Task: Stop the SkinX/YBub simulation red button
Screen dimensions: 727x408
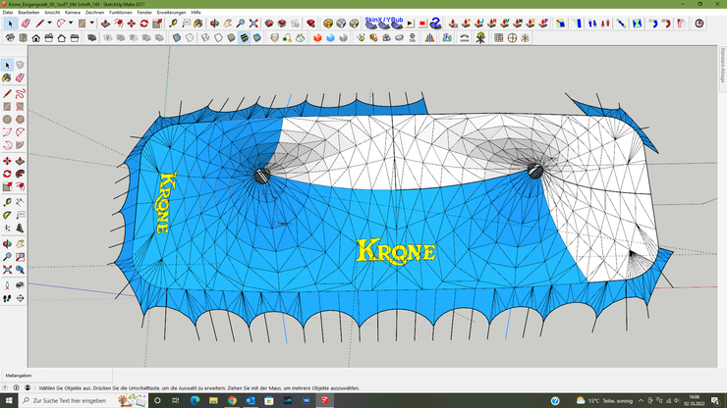Action: click(x=422, y=24)
